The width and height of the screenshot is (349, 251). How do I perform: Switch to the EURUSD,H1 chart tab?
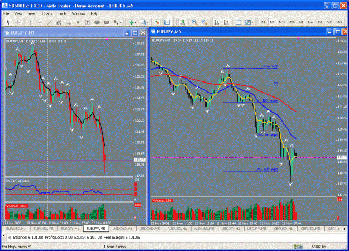coord(16,229)
